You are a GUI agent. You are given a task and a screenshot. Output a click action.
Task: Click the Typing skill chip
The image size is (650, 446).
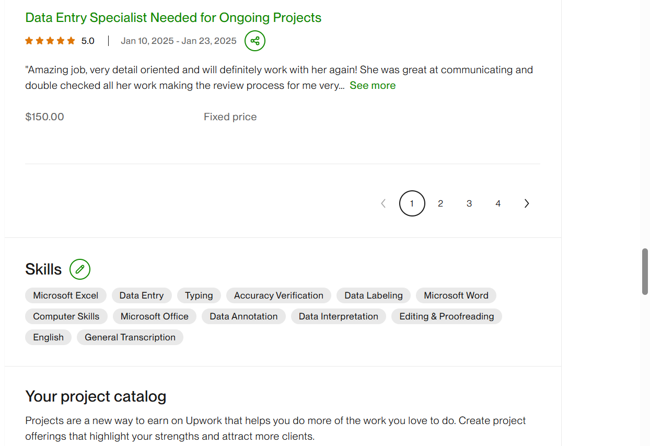(x=199, y=295)
